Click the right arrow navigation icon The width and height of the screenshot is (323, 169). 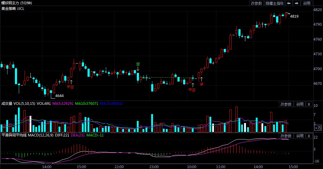coord(296,3)
